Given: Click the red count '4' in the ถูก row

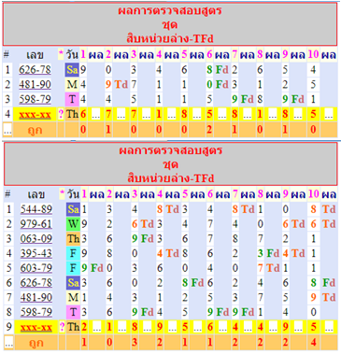Looking at the screenshot, I should coord(313,342).
